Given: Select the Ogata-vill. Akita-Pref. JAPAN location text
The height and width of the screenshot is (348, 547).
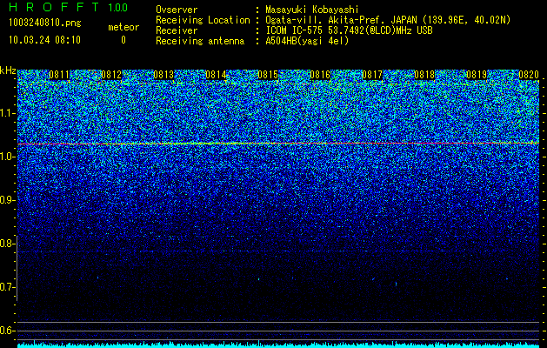Looking at the screenshot, I should [388, 20].
